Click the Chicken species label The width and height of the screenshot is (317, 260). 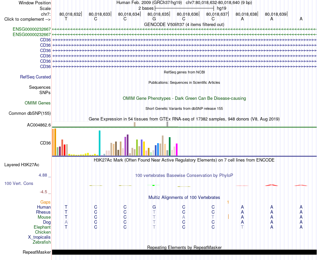coord(43,232)
